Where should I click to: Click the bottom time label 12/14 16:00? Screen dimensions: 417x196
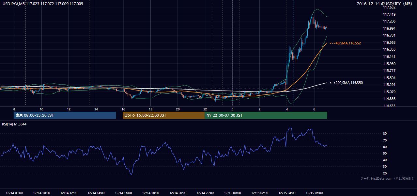(x=123, y=193)
